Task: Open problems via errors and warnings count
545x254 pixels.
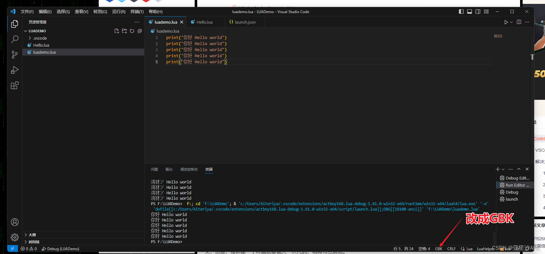Action: click(x=29, y=249)
